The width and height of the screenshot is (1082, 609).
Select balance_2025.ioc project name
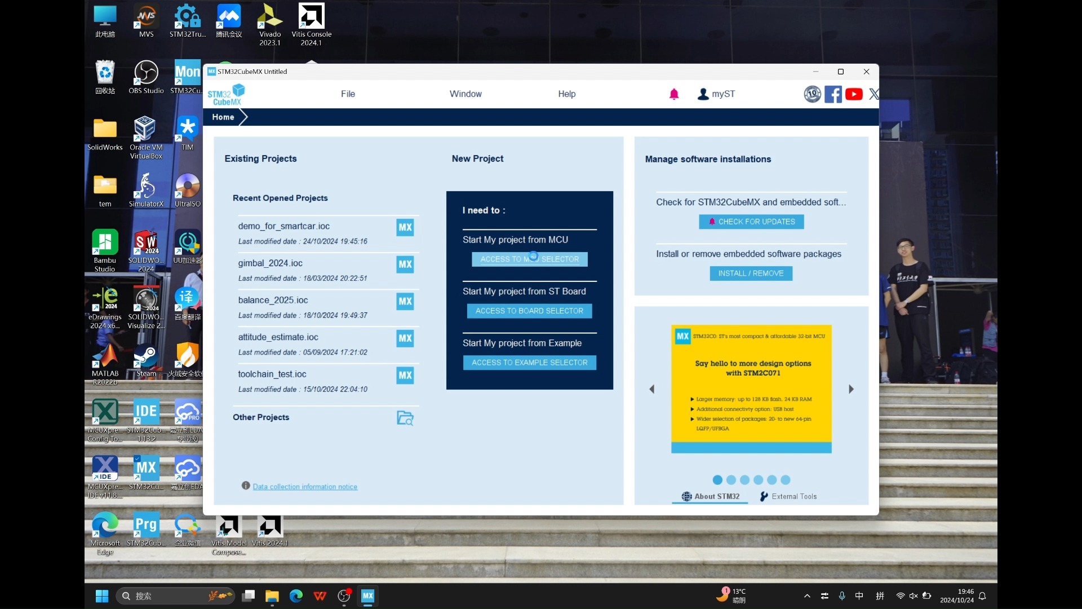point(273,300)
